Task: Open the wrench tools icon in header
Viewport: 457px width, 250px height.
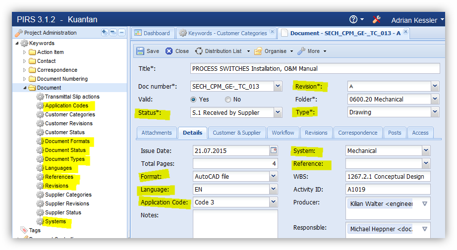Action: [376, 19]
